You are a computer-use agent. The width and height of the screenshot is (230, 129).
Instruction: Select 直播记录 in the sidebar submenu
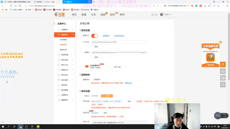coord(63,50)
